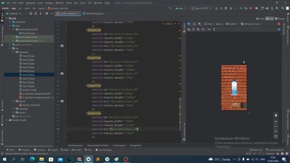Click the orientation/rotate icon in design toolbar
This screenshot has height=163, width=290.
click(194, 24)
